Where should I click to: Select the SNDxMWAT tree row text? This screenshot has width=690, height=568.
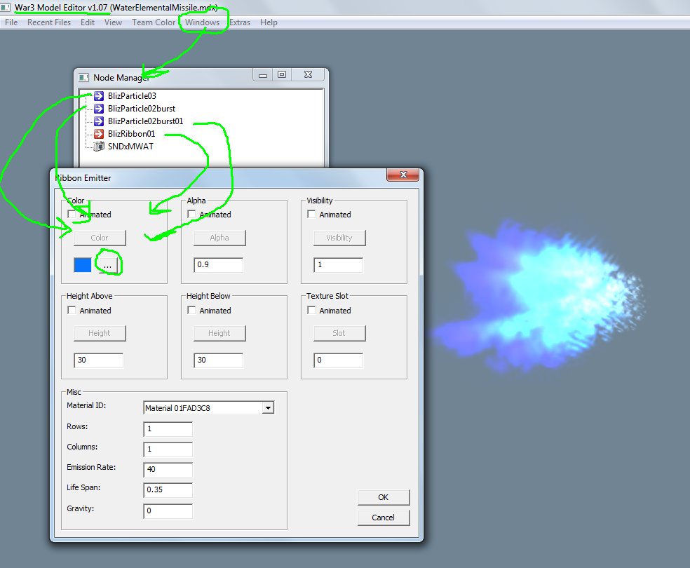tap(130, 146)
